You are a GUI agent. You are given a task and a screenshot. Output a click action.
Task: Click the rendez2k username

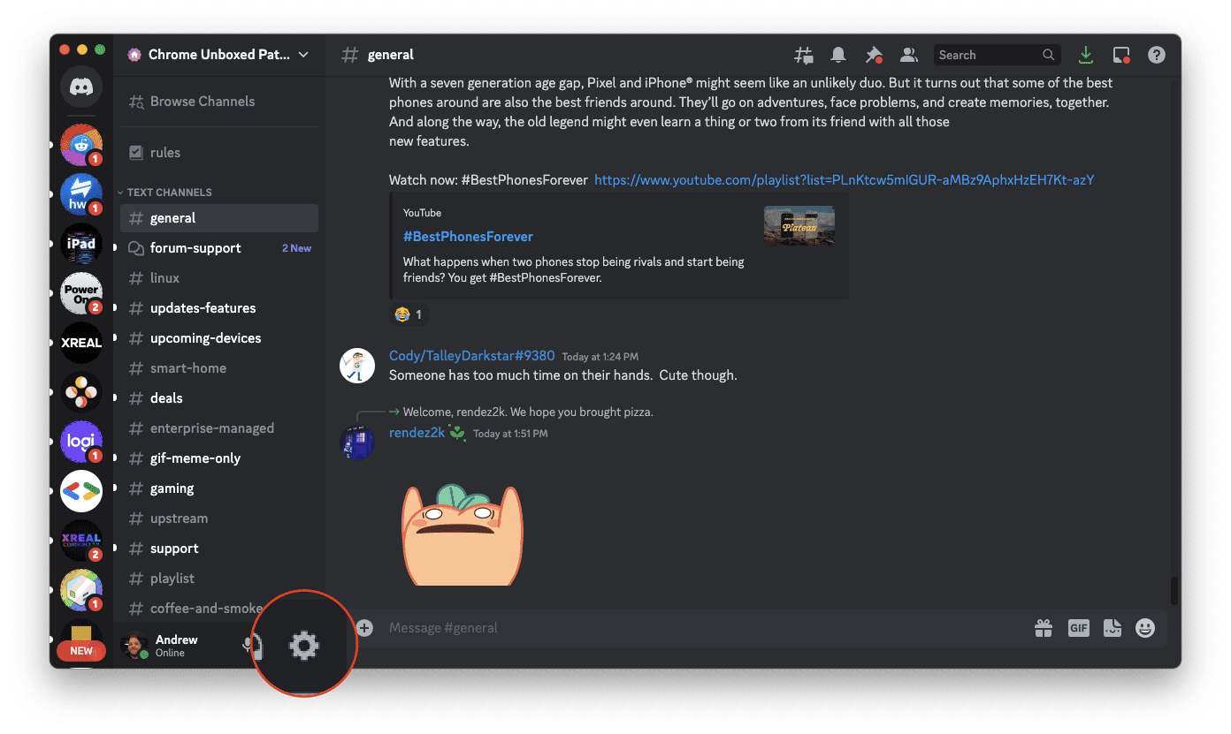click(417, 433)
